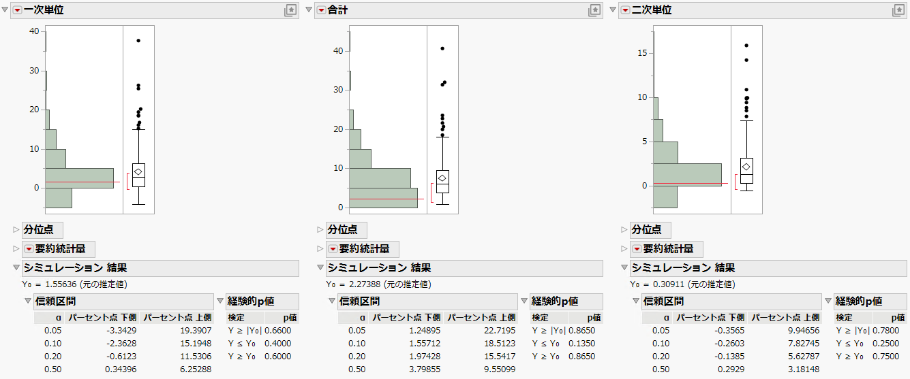Click the 0.1350 p-value cell
This screenshot has width=910, height=379.
tap(583, 343)
